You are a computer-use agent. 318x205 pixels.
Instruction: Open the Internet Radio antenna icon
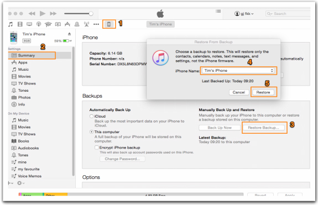tap(86, 24)
